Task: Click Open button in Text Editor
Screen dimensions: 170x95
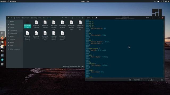Action: coord(88,18)
